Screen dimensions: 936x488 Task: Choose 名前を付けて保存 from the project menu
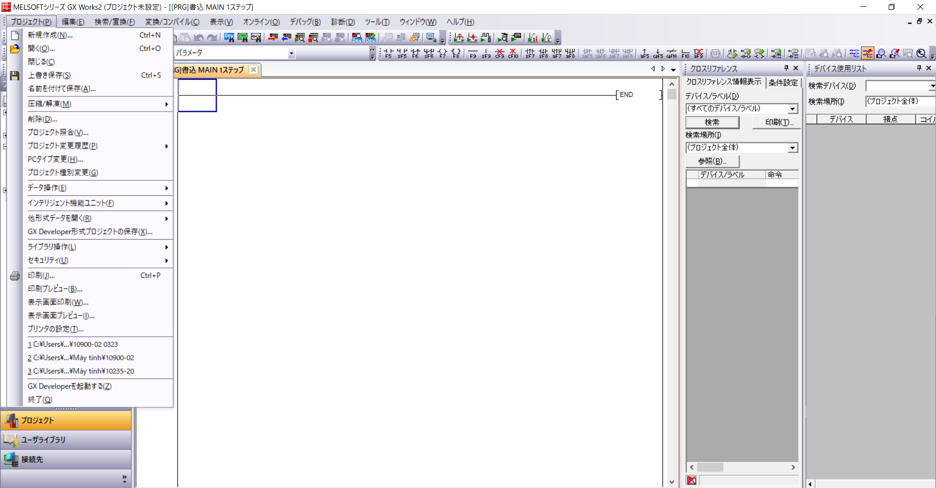pos(61,89)
